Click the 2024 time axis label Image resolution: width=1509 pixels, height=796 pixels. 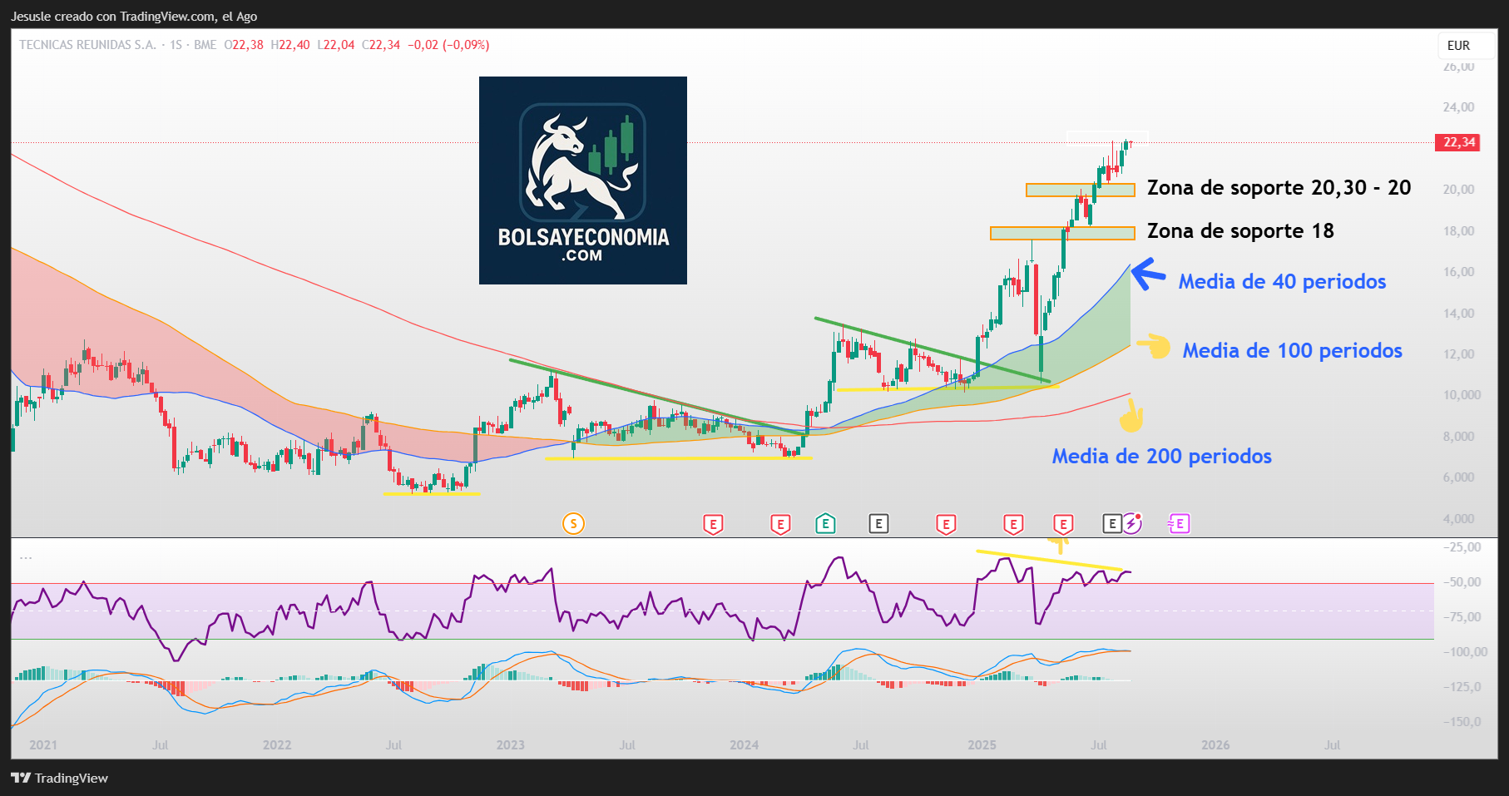(x=745, y=745)
